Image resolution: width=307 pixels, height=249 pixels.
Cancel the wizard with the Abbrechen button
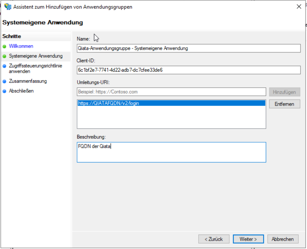pyautogui.click(x=283, y=239)
